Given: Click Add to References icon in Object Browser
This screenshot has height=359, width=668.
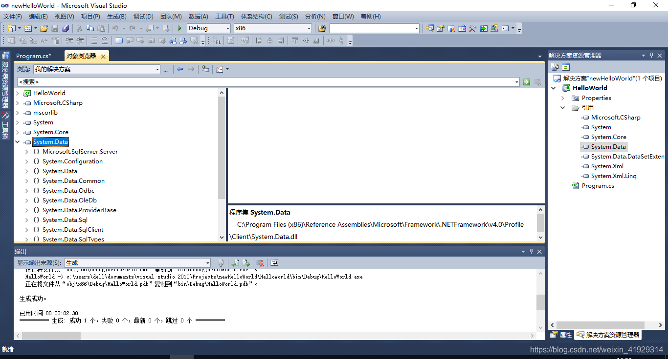Looking at the screenshot, I should [205, 69].
